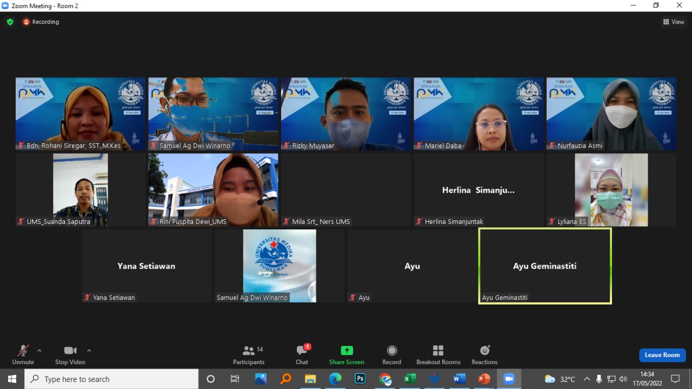Click the Recording status indicator
This screenshot has height=389, width=692.
(41, 22)
